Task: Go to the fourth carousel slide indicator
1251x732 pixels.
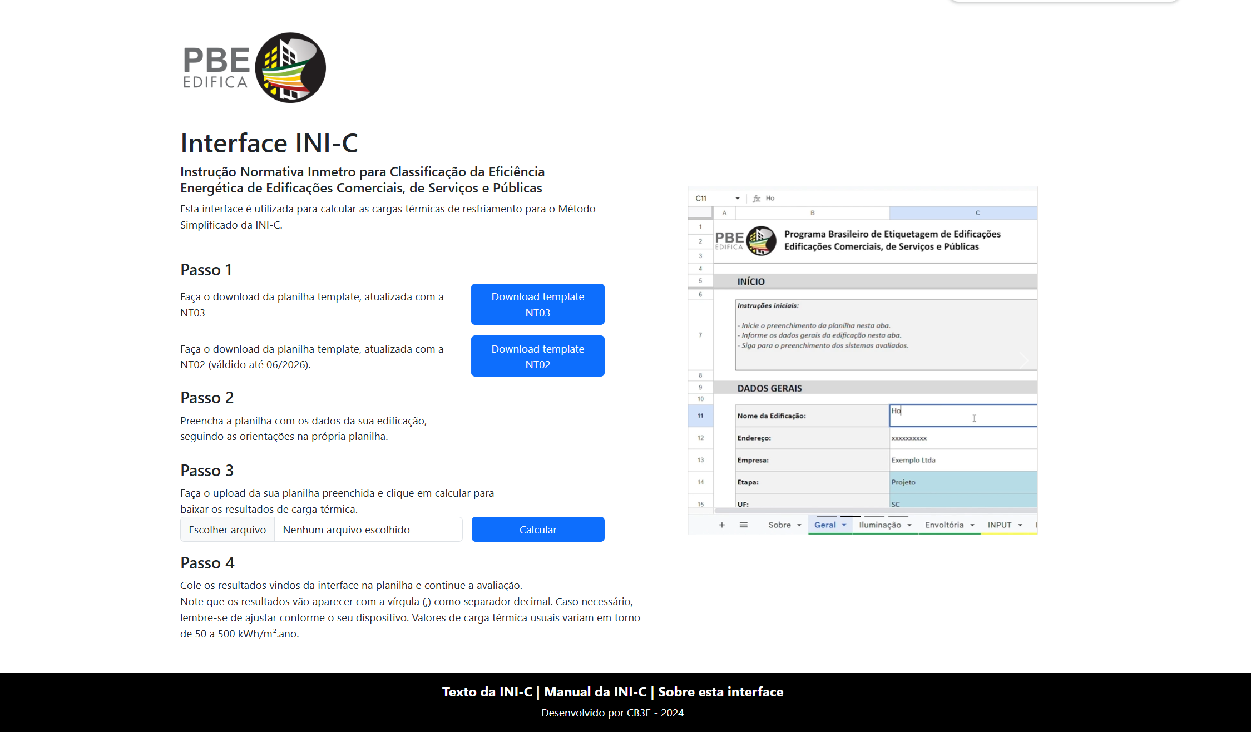Action: pyautogui.click(x=898, y=516)
